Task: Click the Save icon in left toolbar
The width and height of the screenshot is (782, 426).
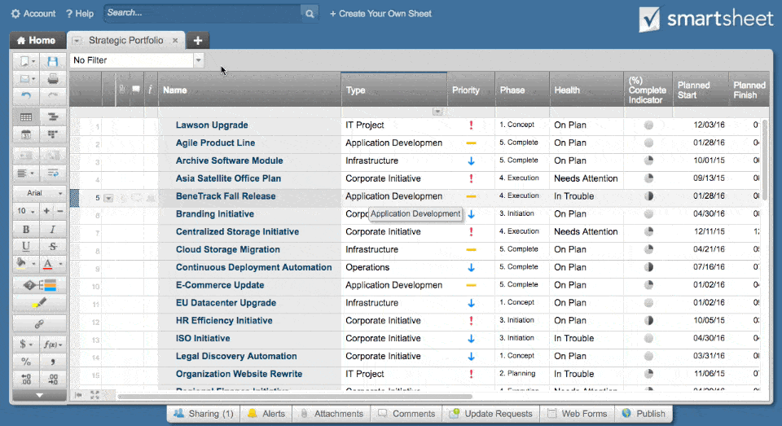Action: click(53, 61)
